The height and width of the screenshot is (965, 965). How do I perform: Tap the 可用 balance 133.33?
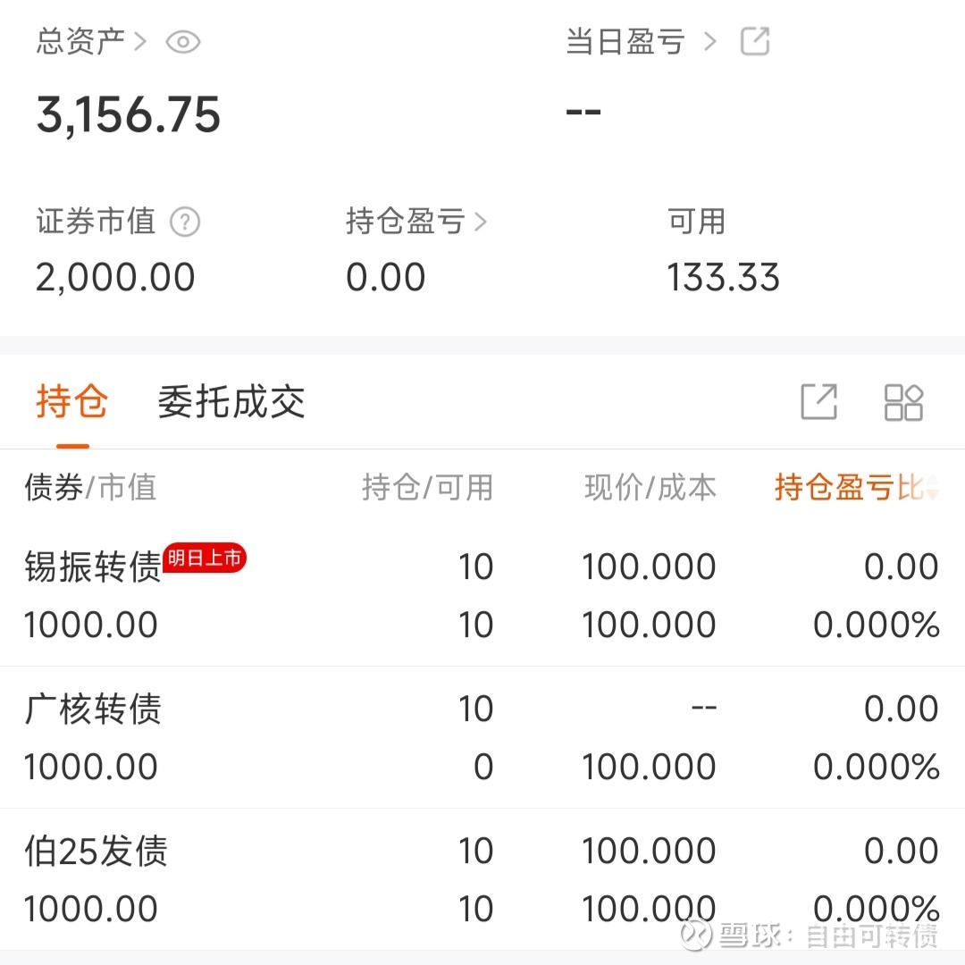point(723,277)
